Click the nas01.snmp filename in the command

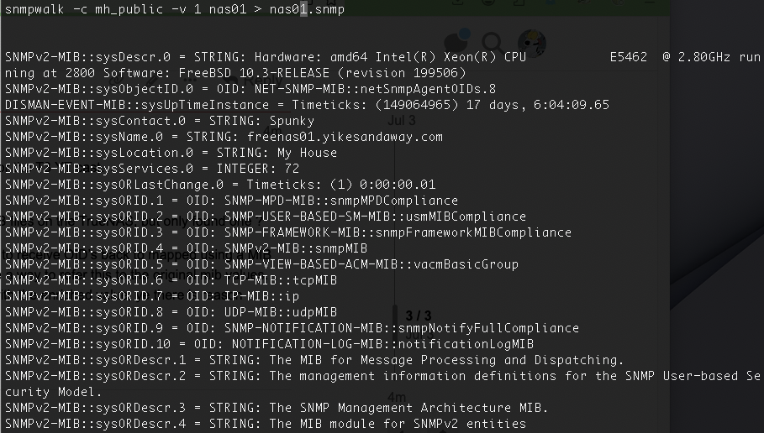tap(307, 8)
